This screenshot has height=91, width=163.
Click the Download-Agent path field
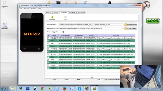pyautogui.click(x=91, y=25)
